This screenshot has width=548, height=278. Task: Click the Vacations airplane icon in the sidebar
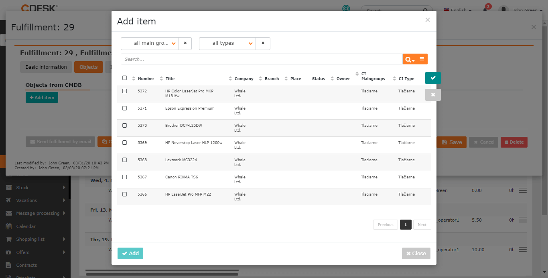tap(9, 200)
